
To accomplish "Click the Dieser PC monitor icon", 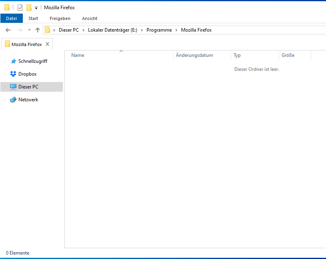I will (x=13, y=87).
